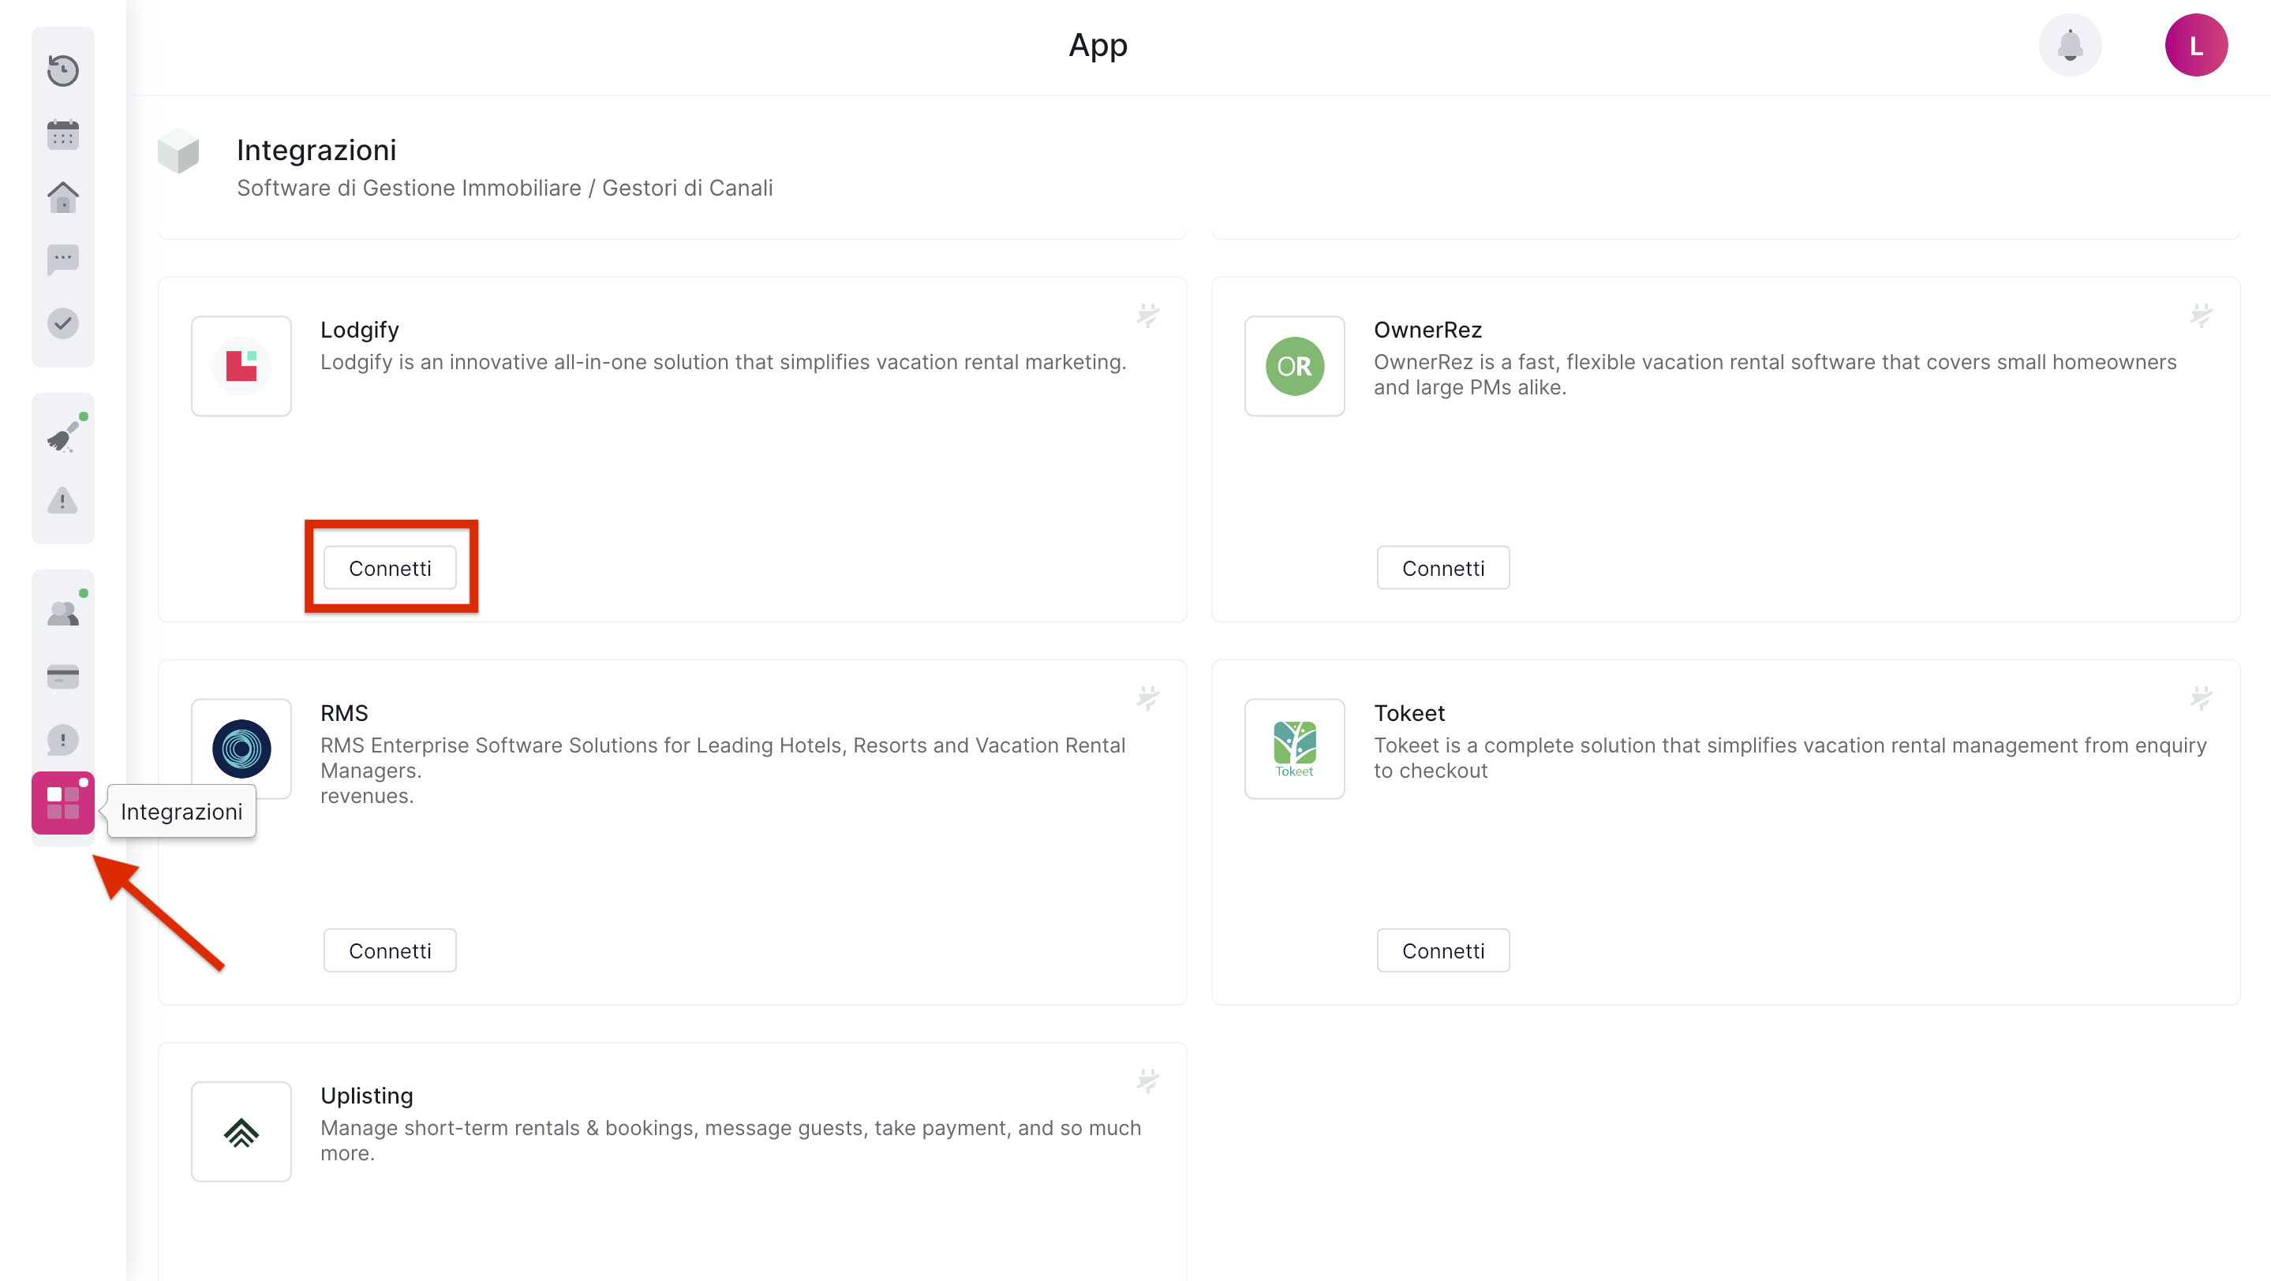The height and width of the screenshot is (1281, 2271).
Task: Open issues warning triangle icon
Action: (x=62, y=502)
